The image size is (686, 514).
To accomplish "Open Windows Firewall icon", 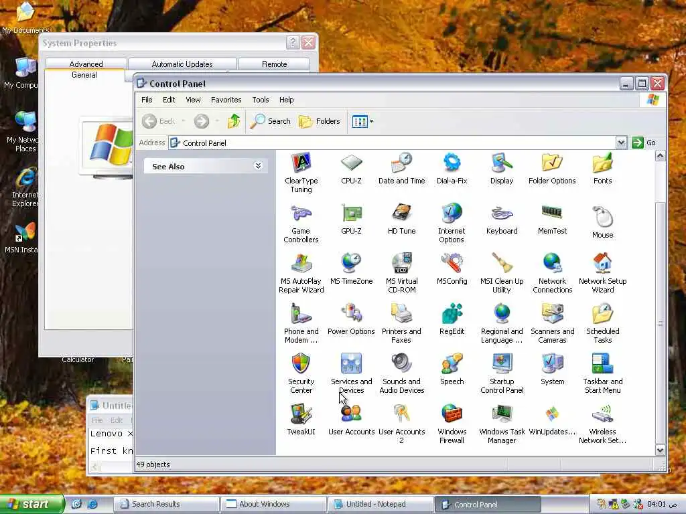I will [x=452, y=424].
